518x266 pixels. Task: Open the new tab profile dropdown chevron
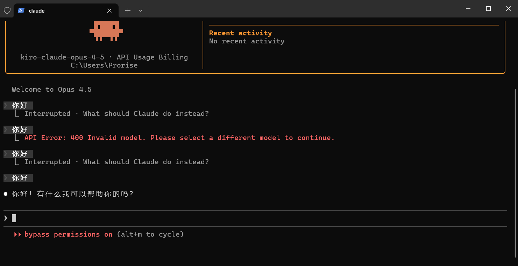tap(141, 11)
